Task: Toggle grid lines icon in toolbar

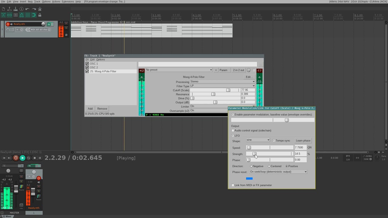Action: tap(28, 15)
